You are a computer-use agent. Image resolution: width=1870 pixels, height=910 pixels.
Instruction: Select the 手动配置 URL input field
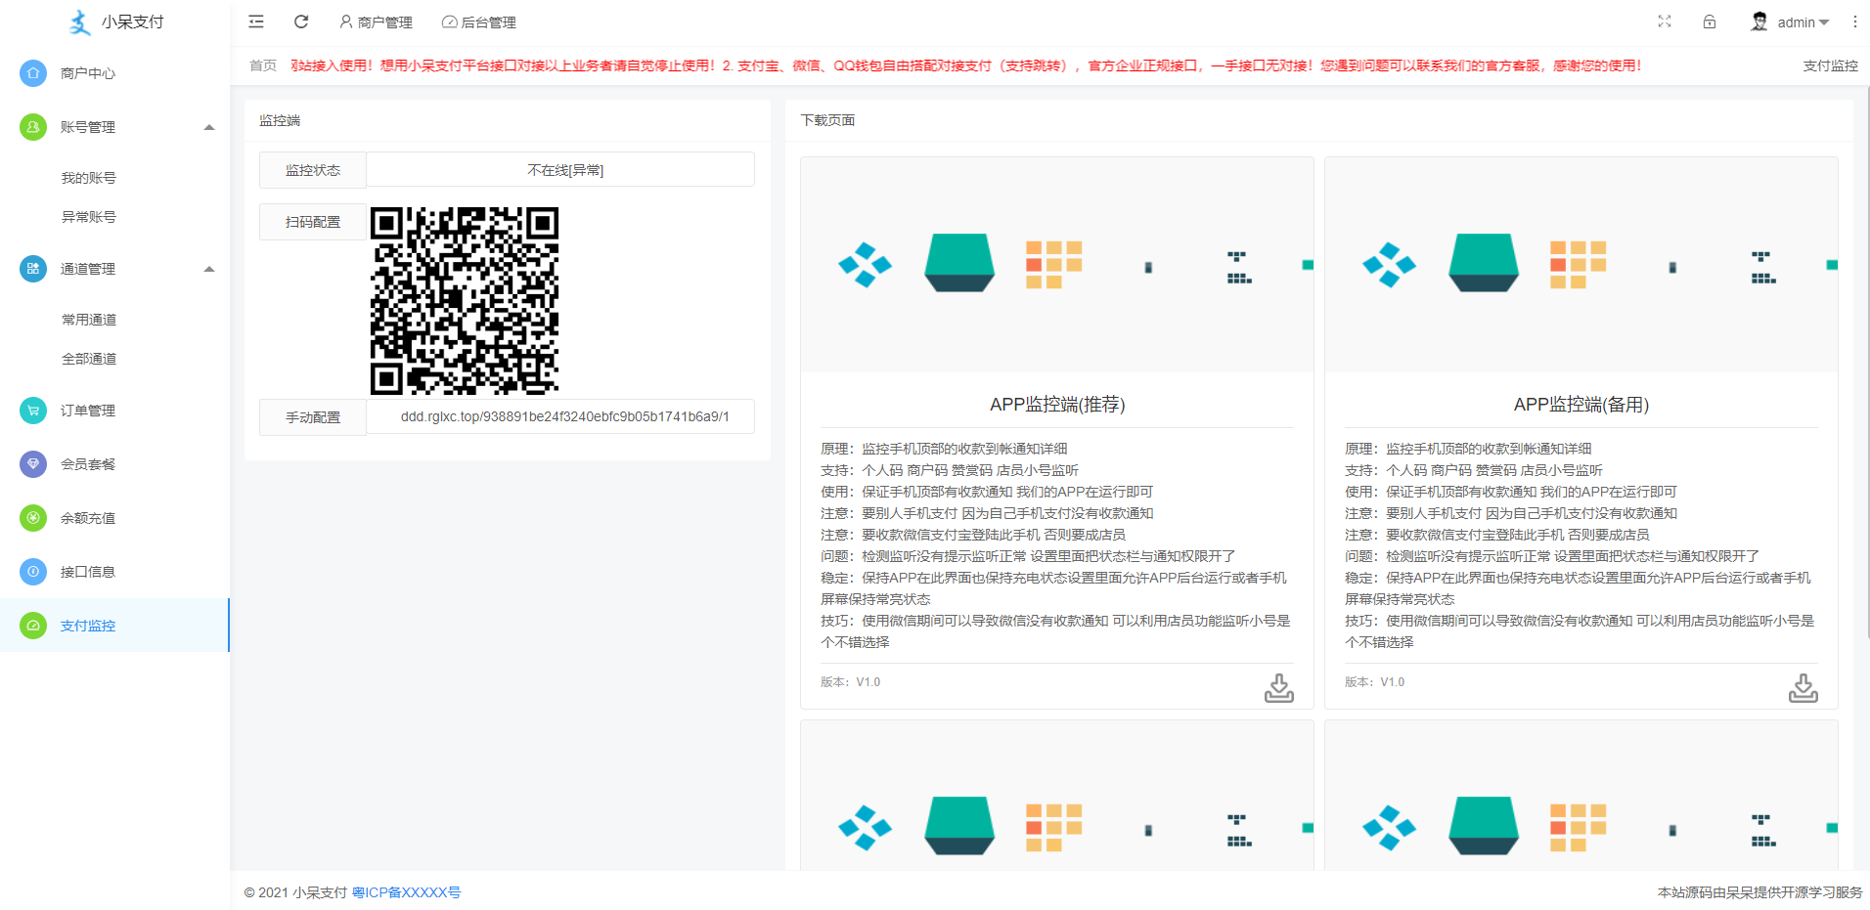click(560, 415)
